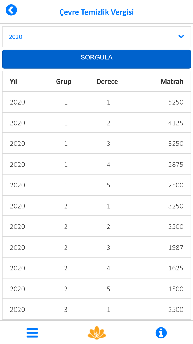This screenshot has height=344, width=193.
Task: Tap the Çevre Temizlik Vergisi title
Action: pos(96,12)
